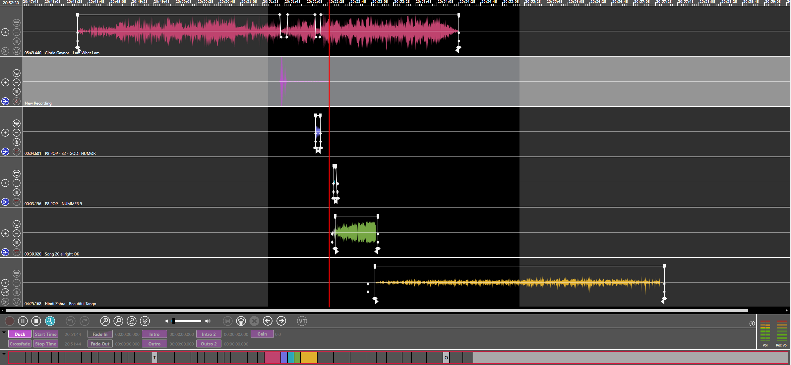Screen dimensions: 791x365
Task: Select the yellow block in overview strip
Action: (309, 358)
